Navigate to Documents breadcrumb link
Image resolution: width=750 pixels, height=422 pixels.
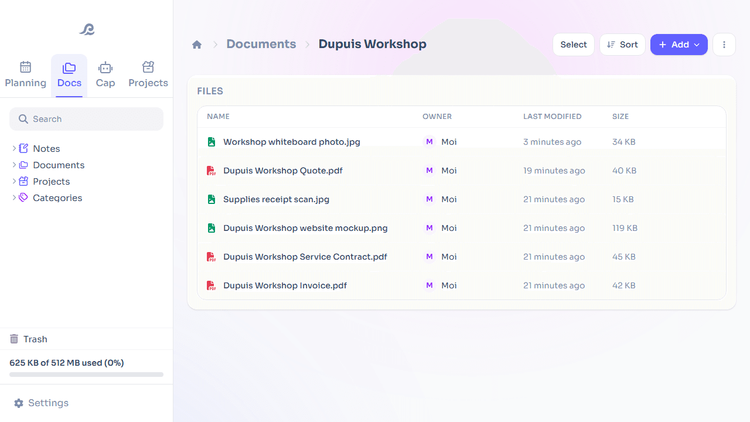click(261, 44)
